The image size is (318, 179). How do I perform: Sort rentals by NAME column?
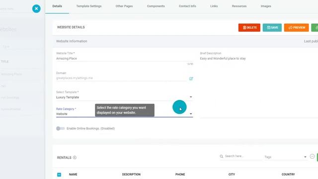point(73,175)
